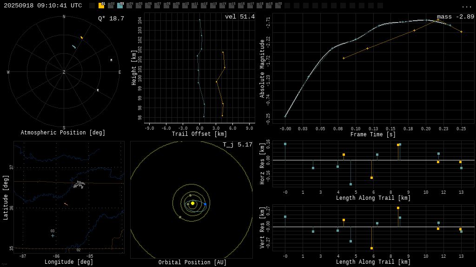
Task: Click the orange station 01 indicator
Action: 101,6
